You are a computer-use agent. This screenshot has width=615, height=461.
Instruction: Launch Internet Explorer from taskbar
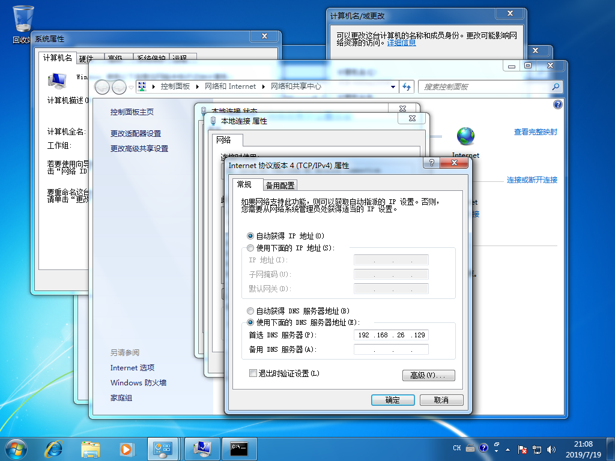[x=55, y=448]
